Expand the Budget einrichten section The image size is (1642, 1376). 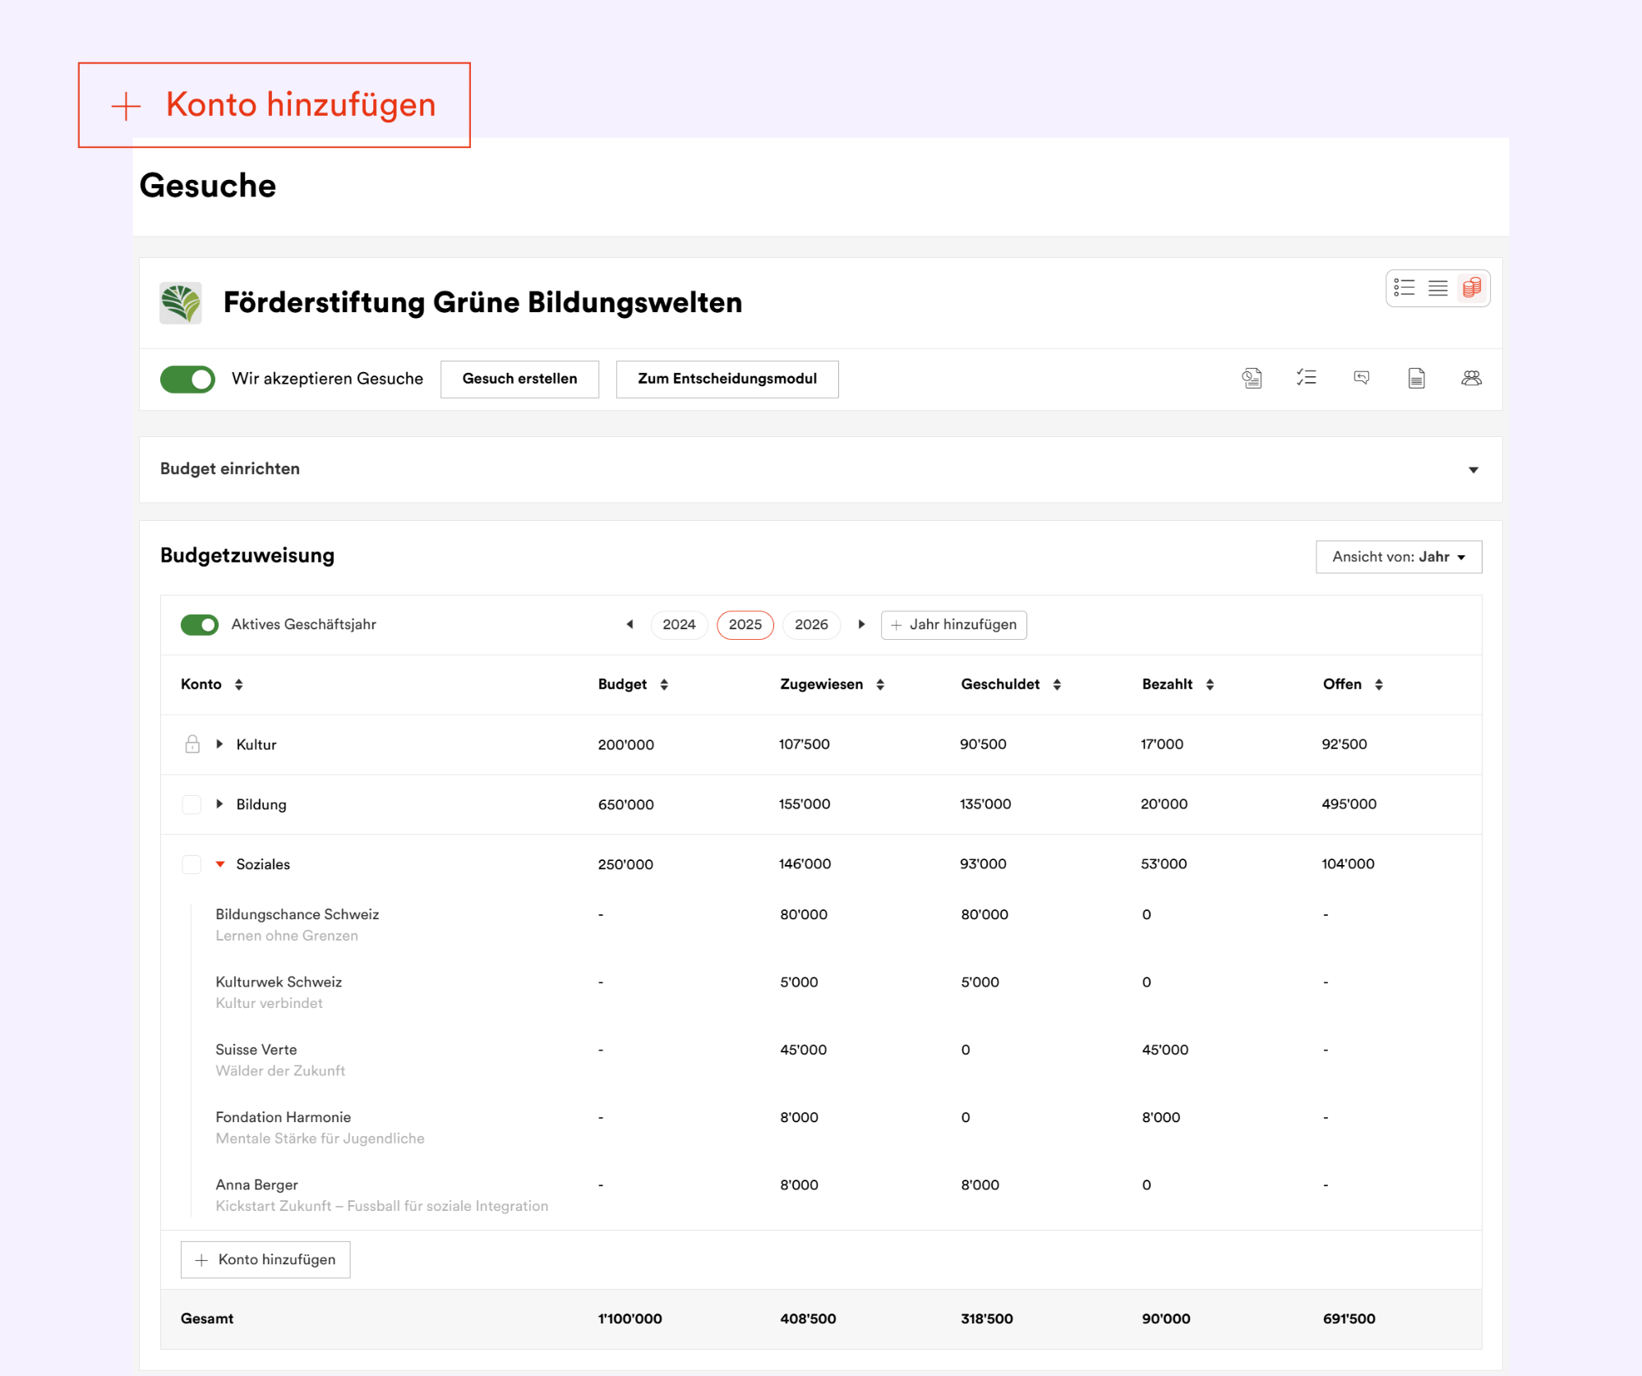pyautogui.click(x=1473, y=470)
